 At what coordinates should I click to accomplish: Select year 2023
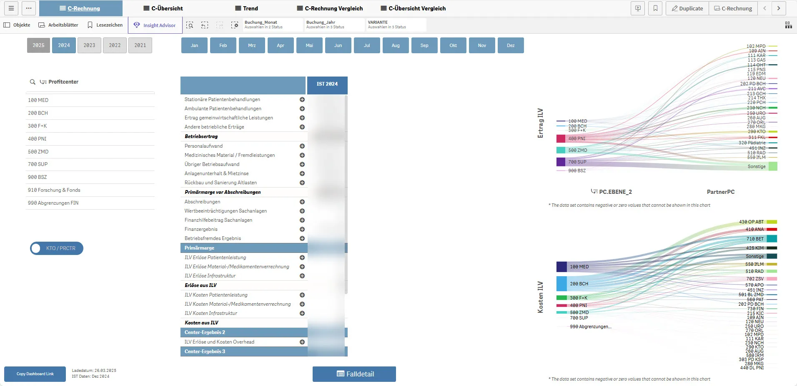pos(89,45)
